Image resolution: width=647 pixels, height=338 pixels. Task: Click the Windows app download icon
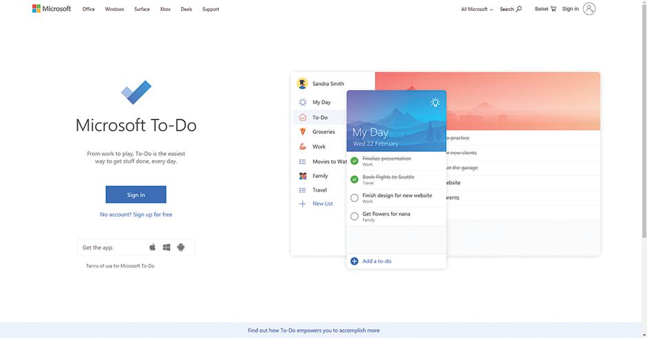[167, 247]
